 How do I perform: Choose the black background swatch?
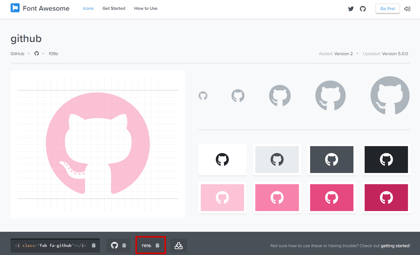386,160
